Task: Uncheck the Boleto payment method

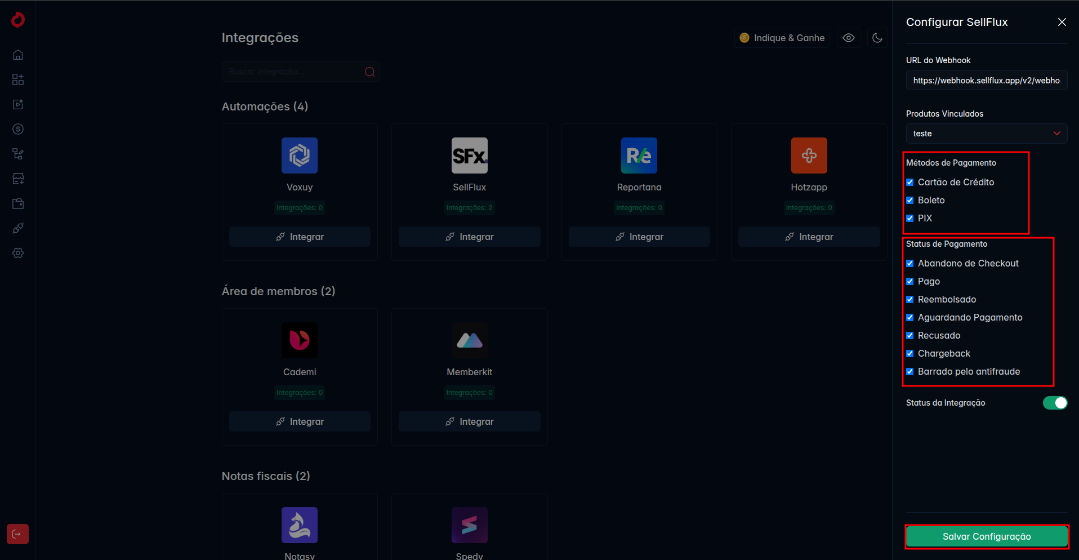Action: point(910,200)
